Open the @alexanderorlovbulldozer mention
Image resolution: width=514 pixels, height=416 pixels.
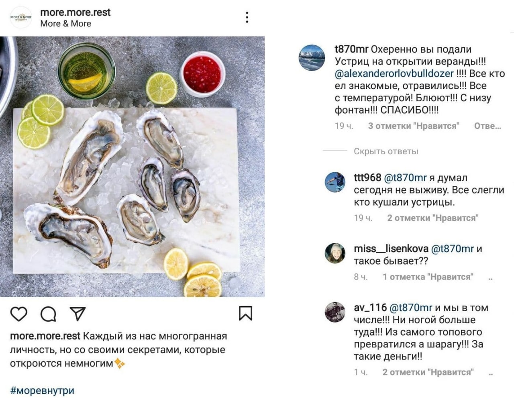click(394, 74)
